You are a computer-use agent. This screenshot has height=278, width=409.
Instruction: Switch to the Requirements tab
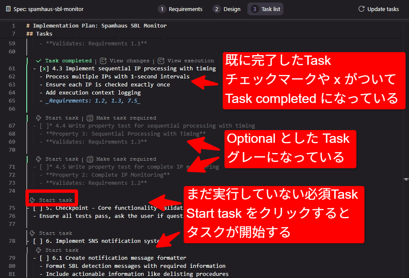[180, 9]
